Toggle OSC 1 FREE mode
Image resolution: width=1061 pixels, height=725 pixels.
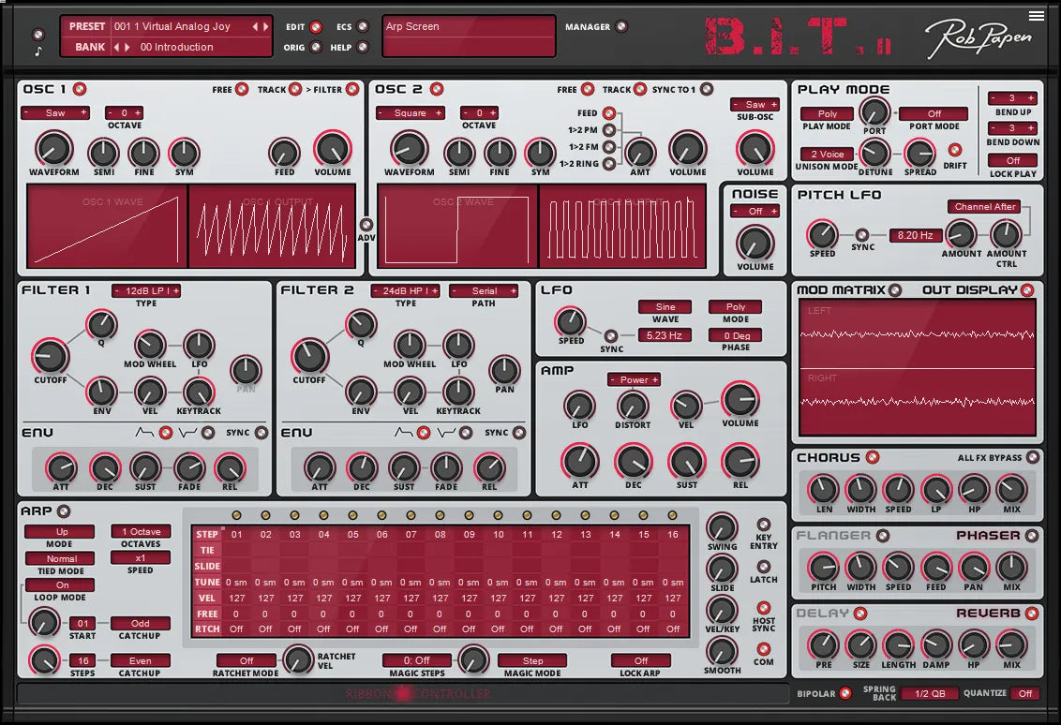tap(241, 89)
